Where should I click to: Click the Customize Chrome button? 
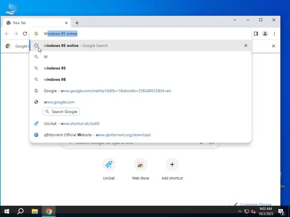[253, 204]
